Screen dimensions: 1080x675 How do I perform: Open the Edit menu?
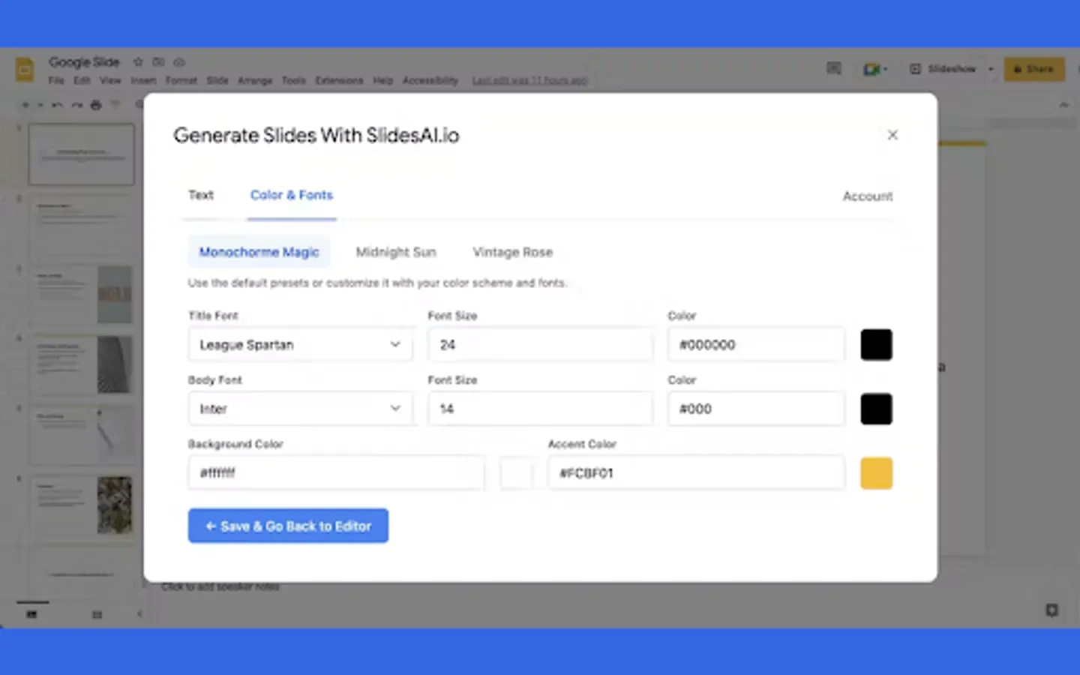[82, 80]
